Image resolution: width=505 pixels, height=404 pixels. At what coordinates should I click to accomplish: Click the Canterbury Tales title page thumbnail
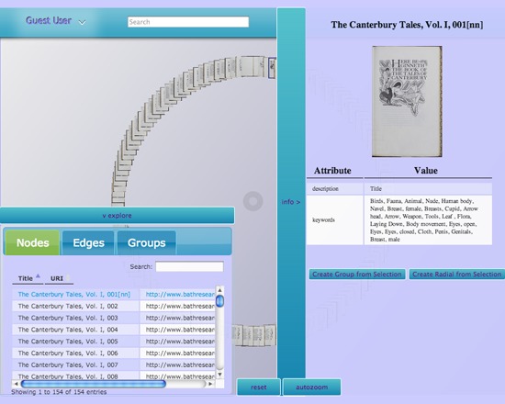point(407,101)
